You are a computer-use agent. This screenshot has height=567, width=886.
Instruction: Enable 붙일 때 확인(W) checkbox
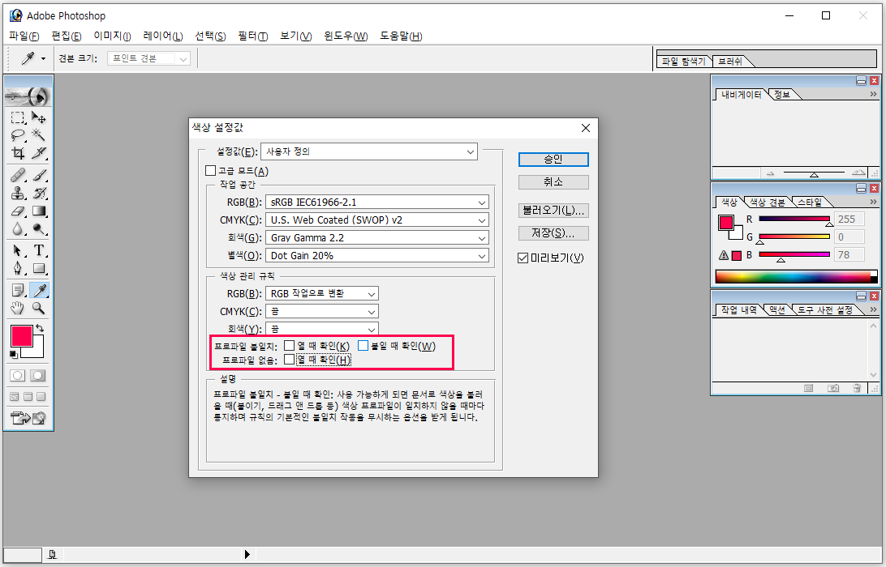coord(363,345)
